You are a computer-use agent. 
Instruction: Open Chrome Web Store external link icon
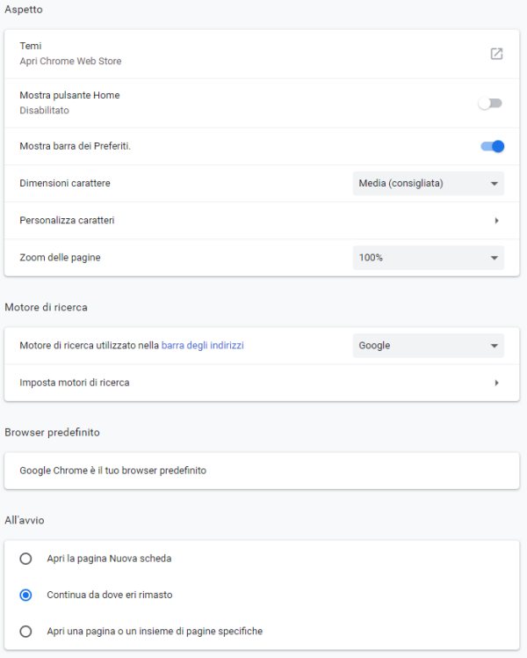[496, 54]
